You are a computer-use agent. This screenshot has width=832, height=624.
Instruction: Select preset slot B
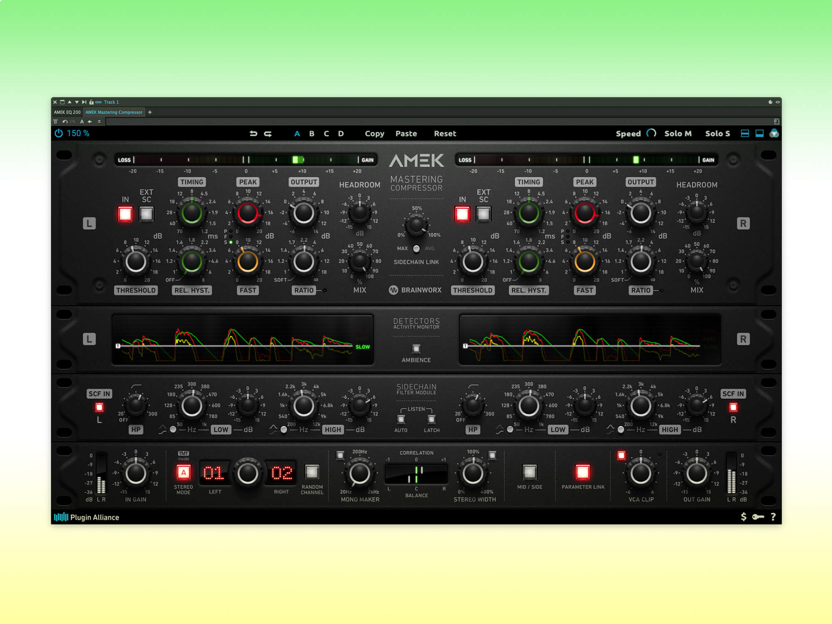pyautogui.click(x=312, y=134)
